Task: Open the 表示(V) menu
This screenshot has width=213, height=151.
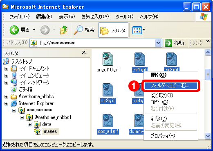Action: coord(67,17)
